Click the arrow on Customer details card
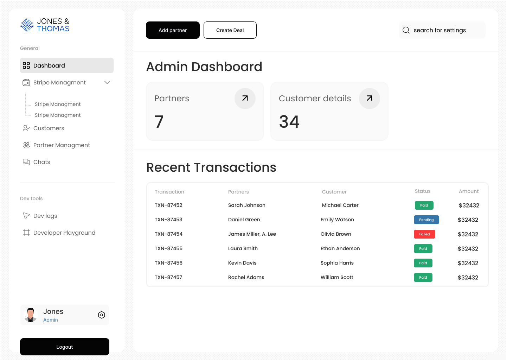Viewport: 507px width, 361px height. tap(370, 99)
